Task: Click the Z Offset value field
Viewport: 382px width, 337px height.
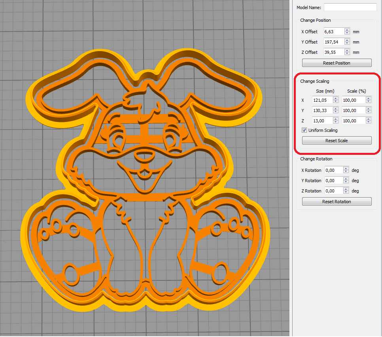Action: 334,52
